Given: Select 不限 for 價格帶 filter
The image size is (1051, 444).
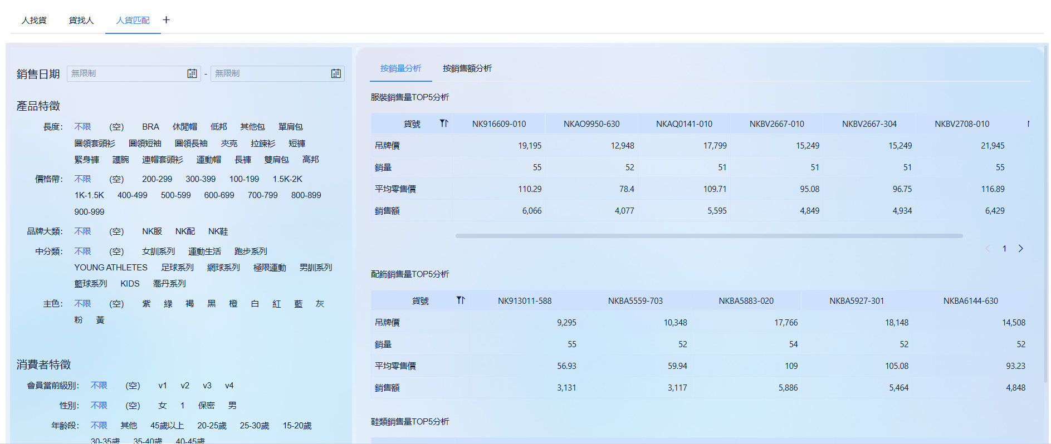Looking at the screenshot, I should click(82, 179).
